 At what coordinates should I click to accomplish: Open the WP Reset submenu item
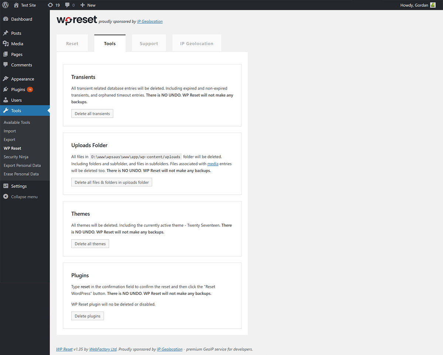13,148
